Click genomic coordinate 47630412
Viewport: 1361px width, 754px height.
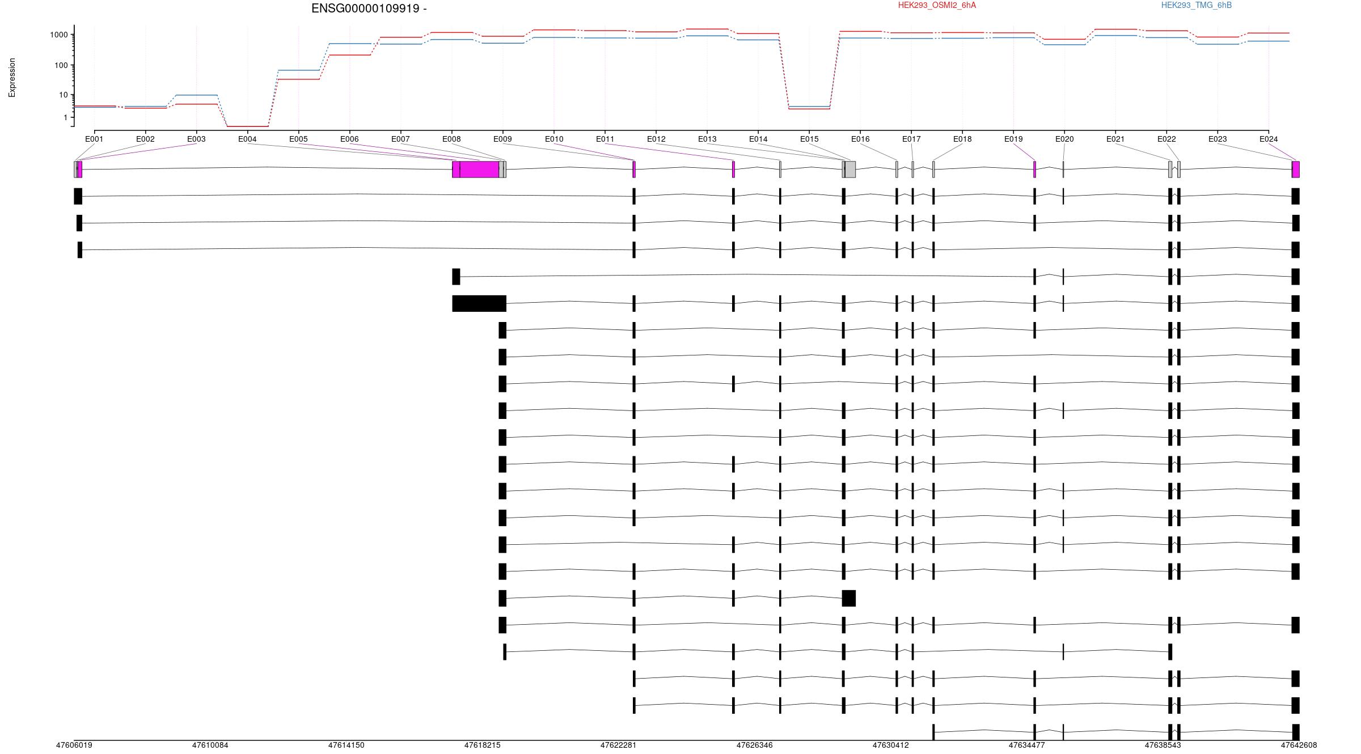point(890,745)
